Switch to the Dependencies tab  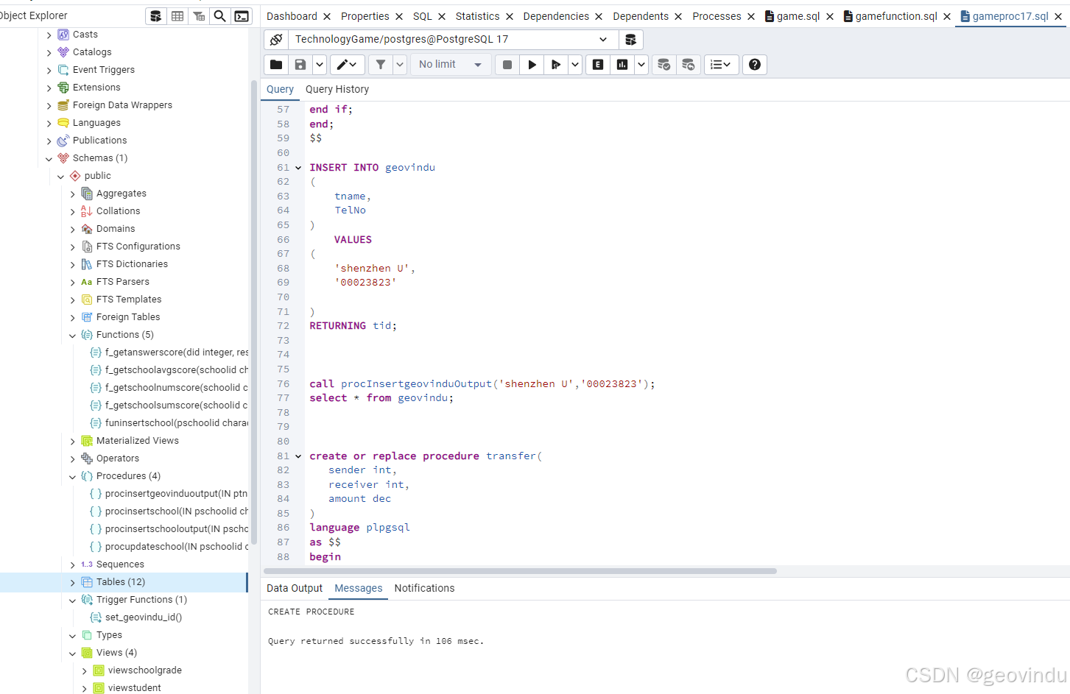coord(556,16)
